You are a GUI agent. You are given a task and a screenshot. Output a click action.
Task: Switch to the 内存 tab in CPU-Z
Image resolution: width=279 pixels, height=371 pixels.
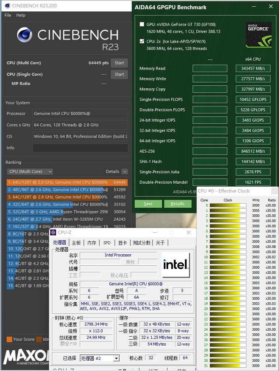(x=92, y=243)
